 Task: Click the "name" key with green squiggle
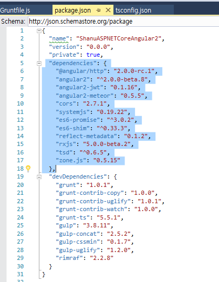click(x=59, y=39)
